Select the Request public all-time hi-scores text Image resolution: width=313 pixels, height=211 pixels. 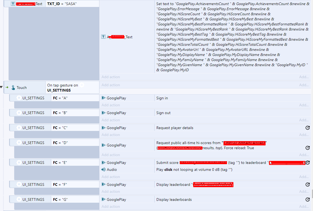(x=211, y=145)
